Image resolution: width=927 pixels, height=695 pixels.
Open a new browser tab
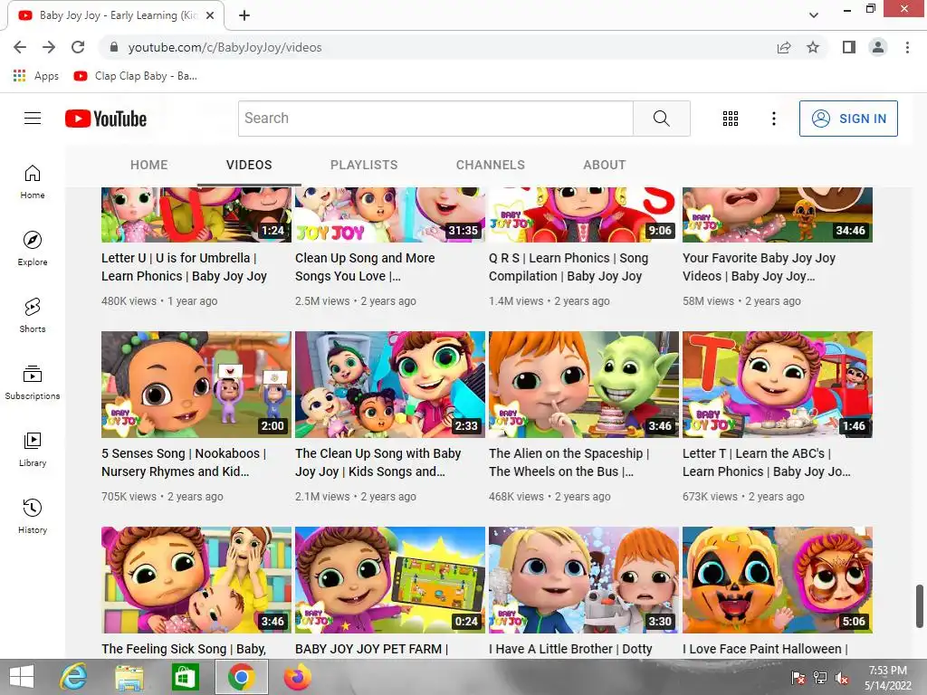pyautogui.click(x=244, y=15)
